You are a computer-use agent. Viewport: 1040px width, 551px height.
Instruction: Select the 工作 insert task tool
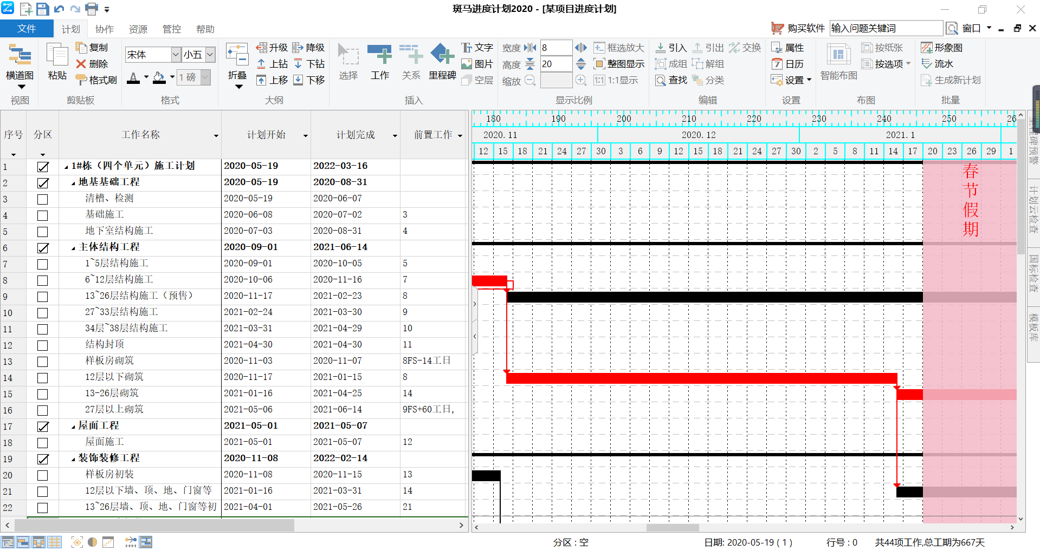tap(379, 56)
